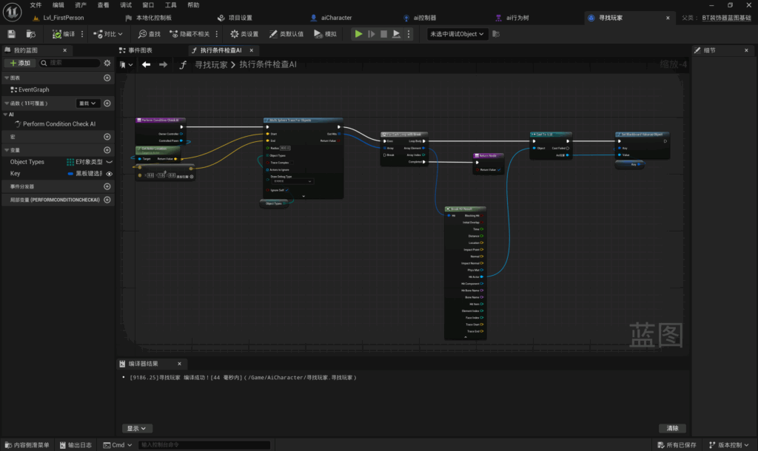Screen dimensions: 758x451
Task: Add a new variable with plus icon
Action: coord(107,150)
